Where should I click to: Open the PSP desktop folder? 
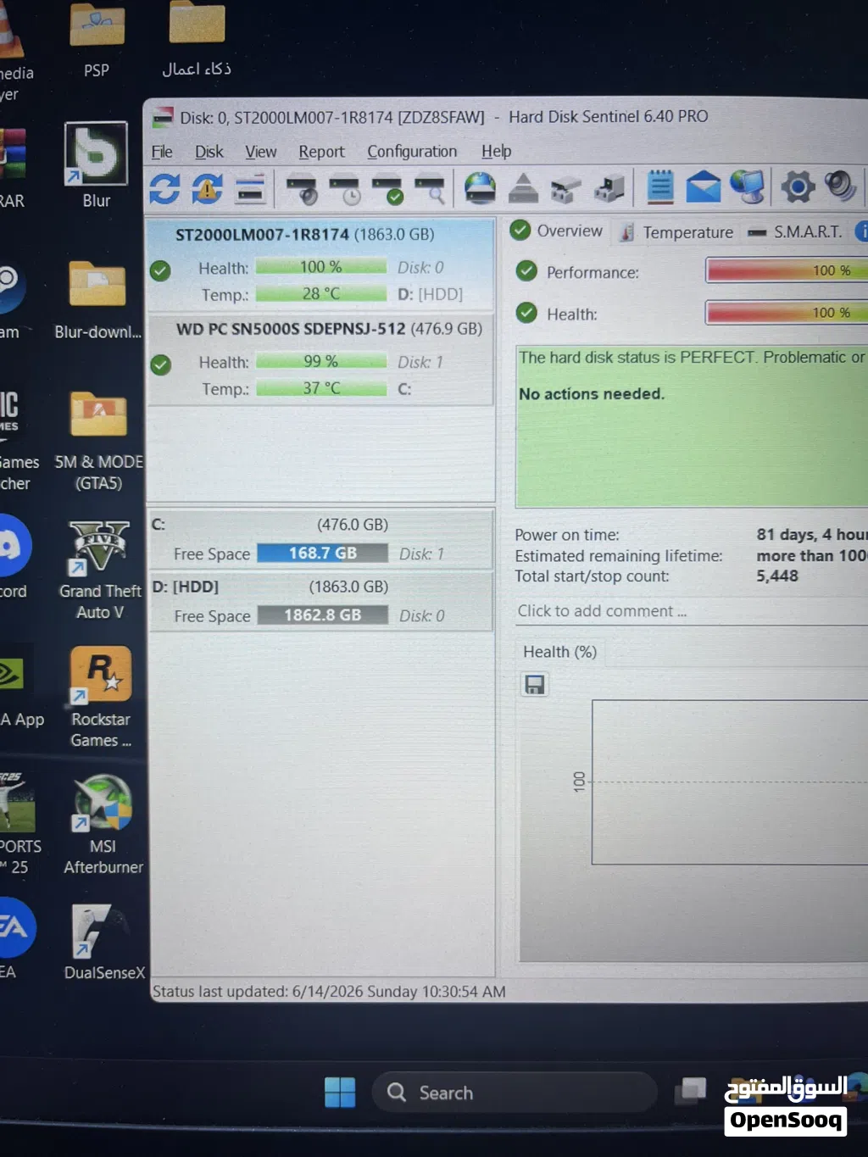pyautogui.click(x=97, y=39)
